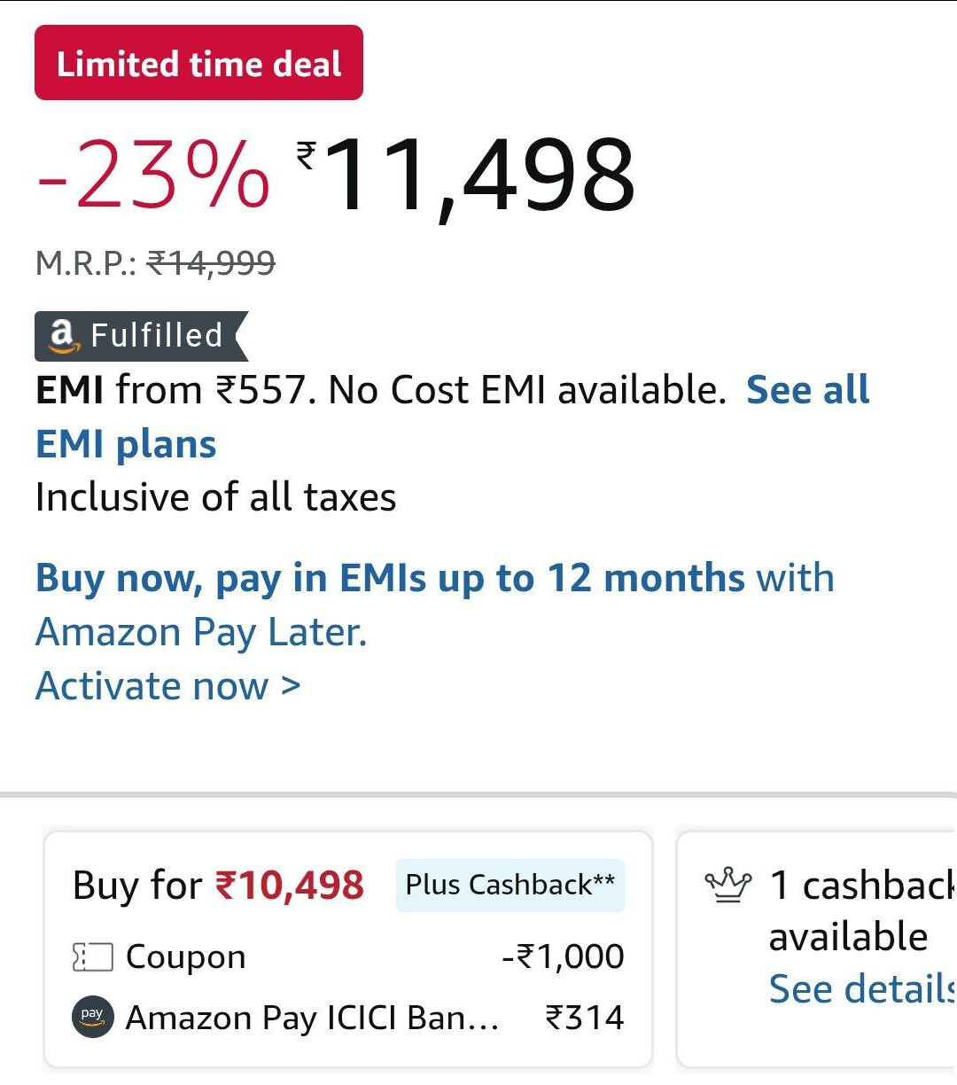Tap the 1 cashback available card
This screenshot has width=957, height=1085.
817,949
